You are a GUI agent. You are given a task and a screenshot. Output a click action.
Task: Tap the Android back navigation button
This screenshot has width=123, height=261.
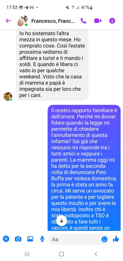(x=96, y=254)
